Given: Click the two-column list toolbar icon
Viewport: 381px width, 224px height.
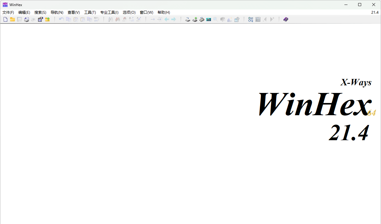Looking at the screenshot, I should point(258,20).
